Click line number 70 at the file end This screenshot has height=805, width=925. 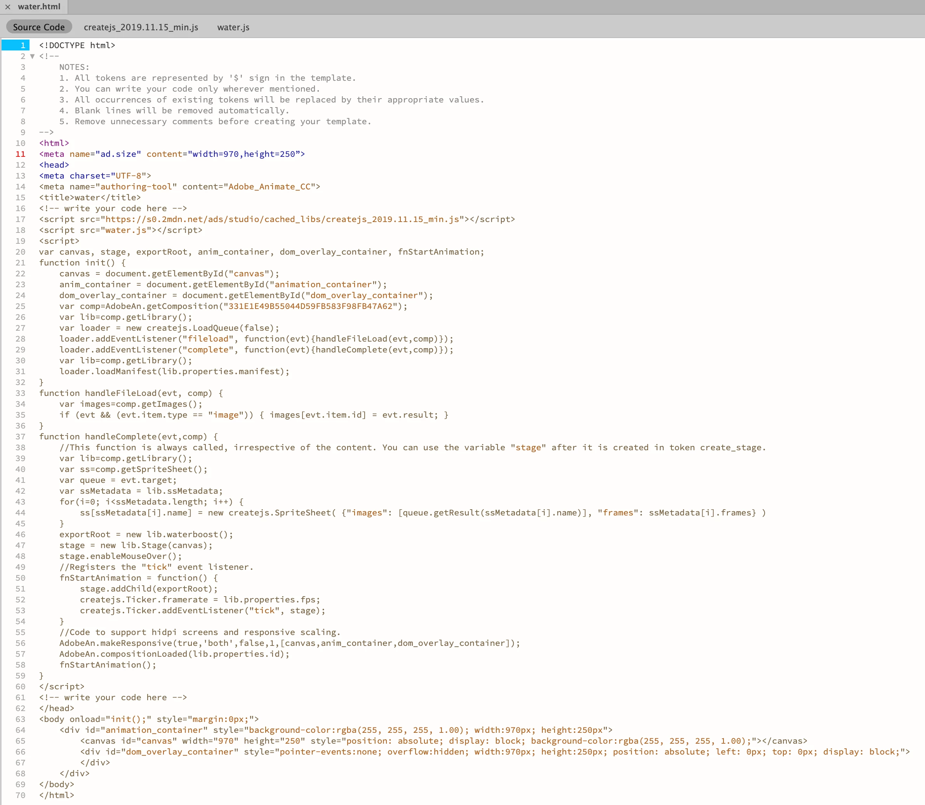(21, 795)
